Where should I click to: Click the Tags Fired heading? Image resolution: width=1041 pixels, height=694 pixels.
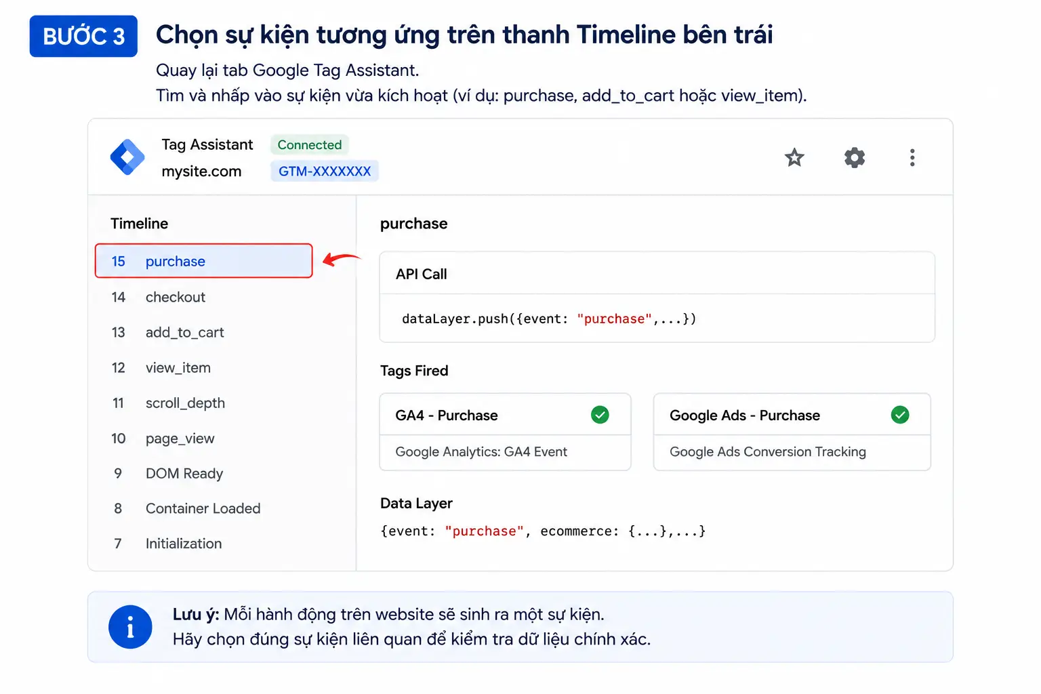414,371
